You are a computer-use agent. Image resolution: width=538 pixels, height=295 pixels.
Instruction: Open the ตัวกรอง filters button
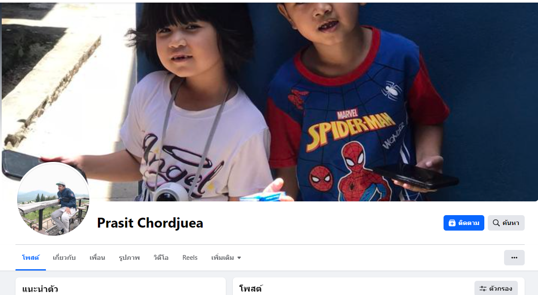click(496, 289)
